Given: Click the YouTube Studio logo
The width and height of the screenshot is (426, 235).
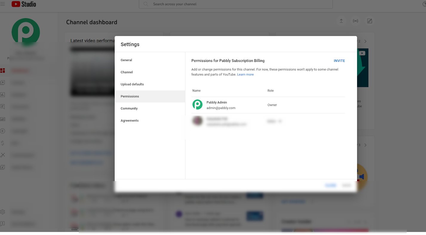Looking at the screenshot, I should pyautogui.click(x=24, y=4).
